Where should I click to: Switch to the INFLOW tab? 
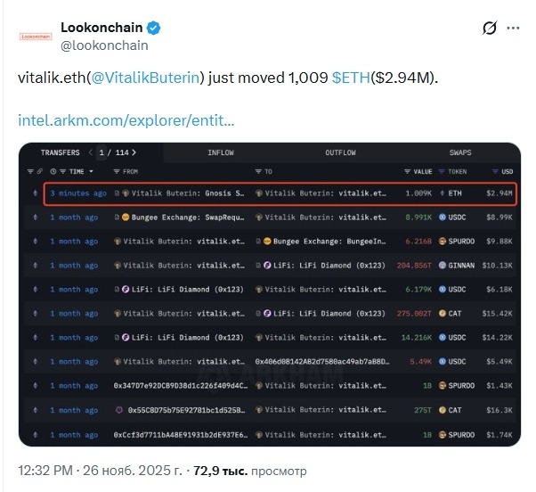point(221,152)
